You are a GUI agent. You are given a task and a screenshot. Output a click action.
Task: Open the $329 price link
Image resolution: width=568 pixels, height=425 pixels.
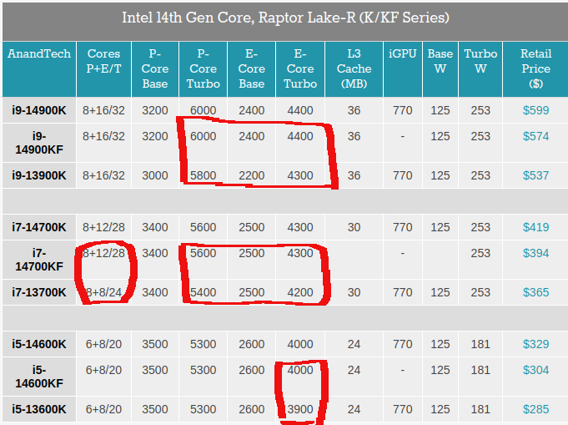[535, 344]
